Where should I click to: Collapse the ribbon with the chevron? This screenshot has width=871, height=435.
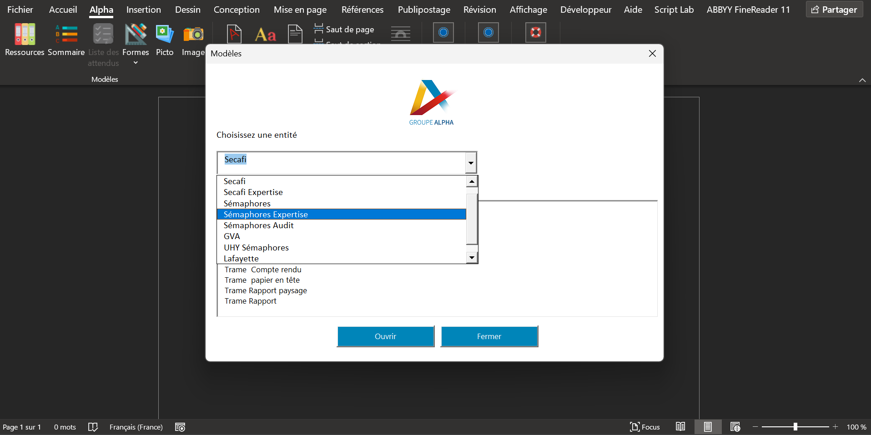pos(862,80)
